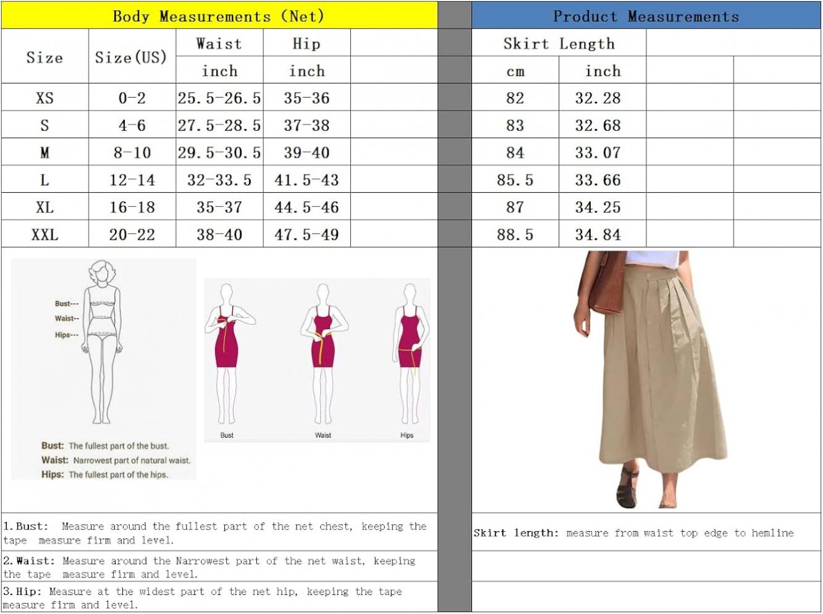
Task: Select waist value 35-37
Action: 219,207
